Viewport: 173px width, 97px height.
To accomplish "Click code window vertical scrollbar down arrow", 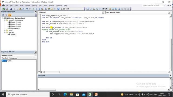I will 171,70.
